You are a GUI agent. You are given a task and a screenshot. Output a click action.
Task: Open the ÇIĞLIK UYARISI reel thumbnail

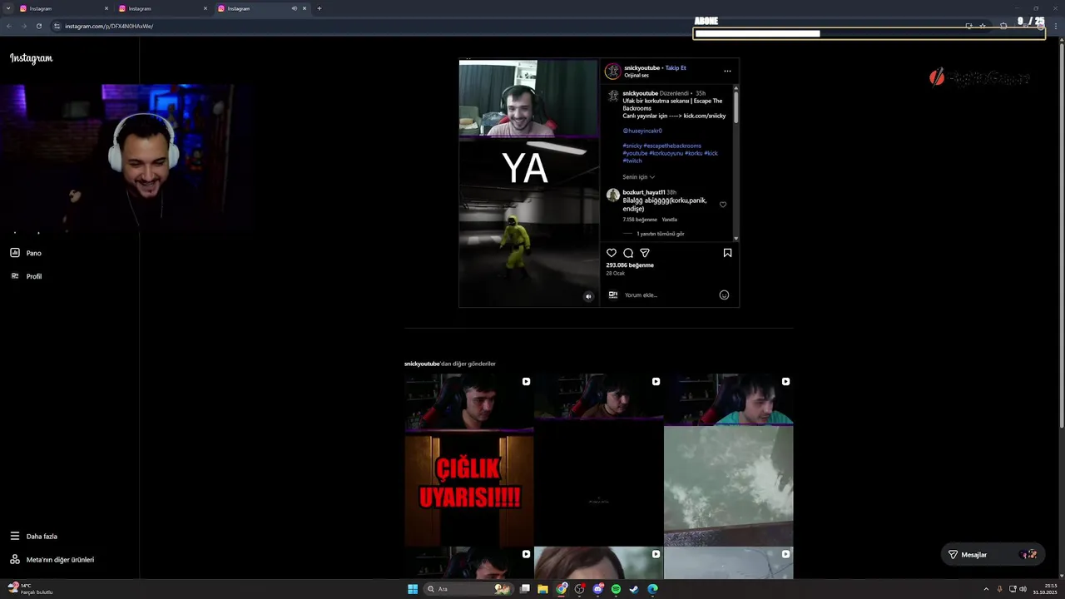[468, 459]
